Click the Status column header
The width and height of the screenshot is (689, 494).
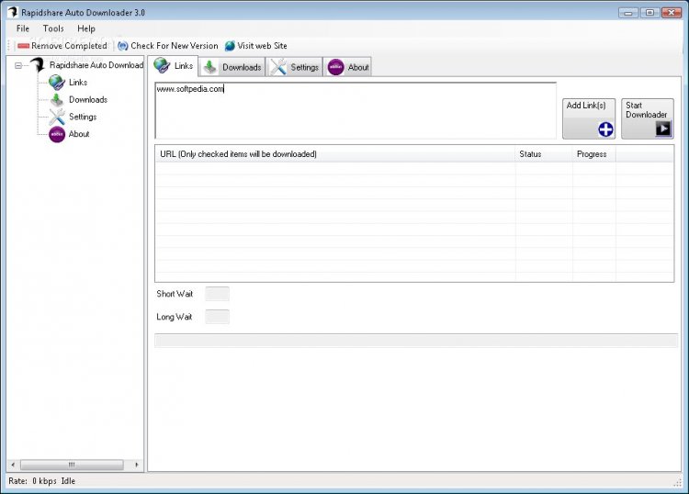coord(544,154)
